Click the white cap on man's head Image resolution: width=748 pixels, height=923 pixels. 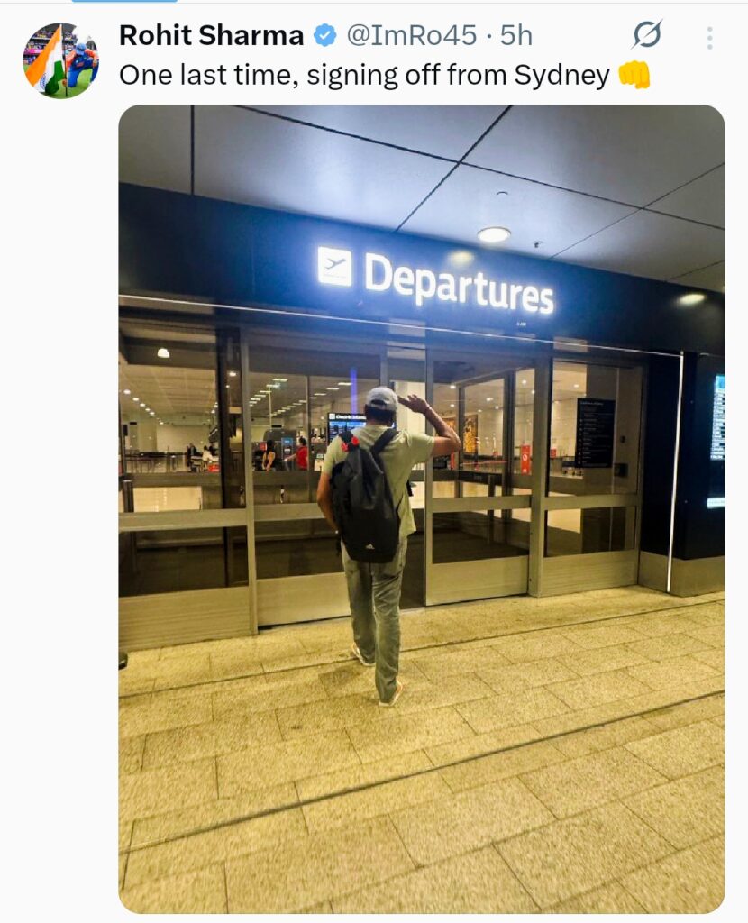tap(381, 398)
